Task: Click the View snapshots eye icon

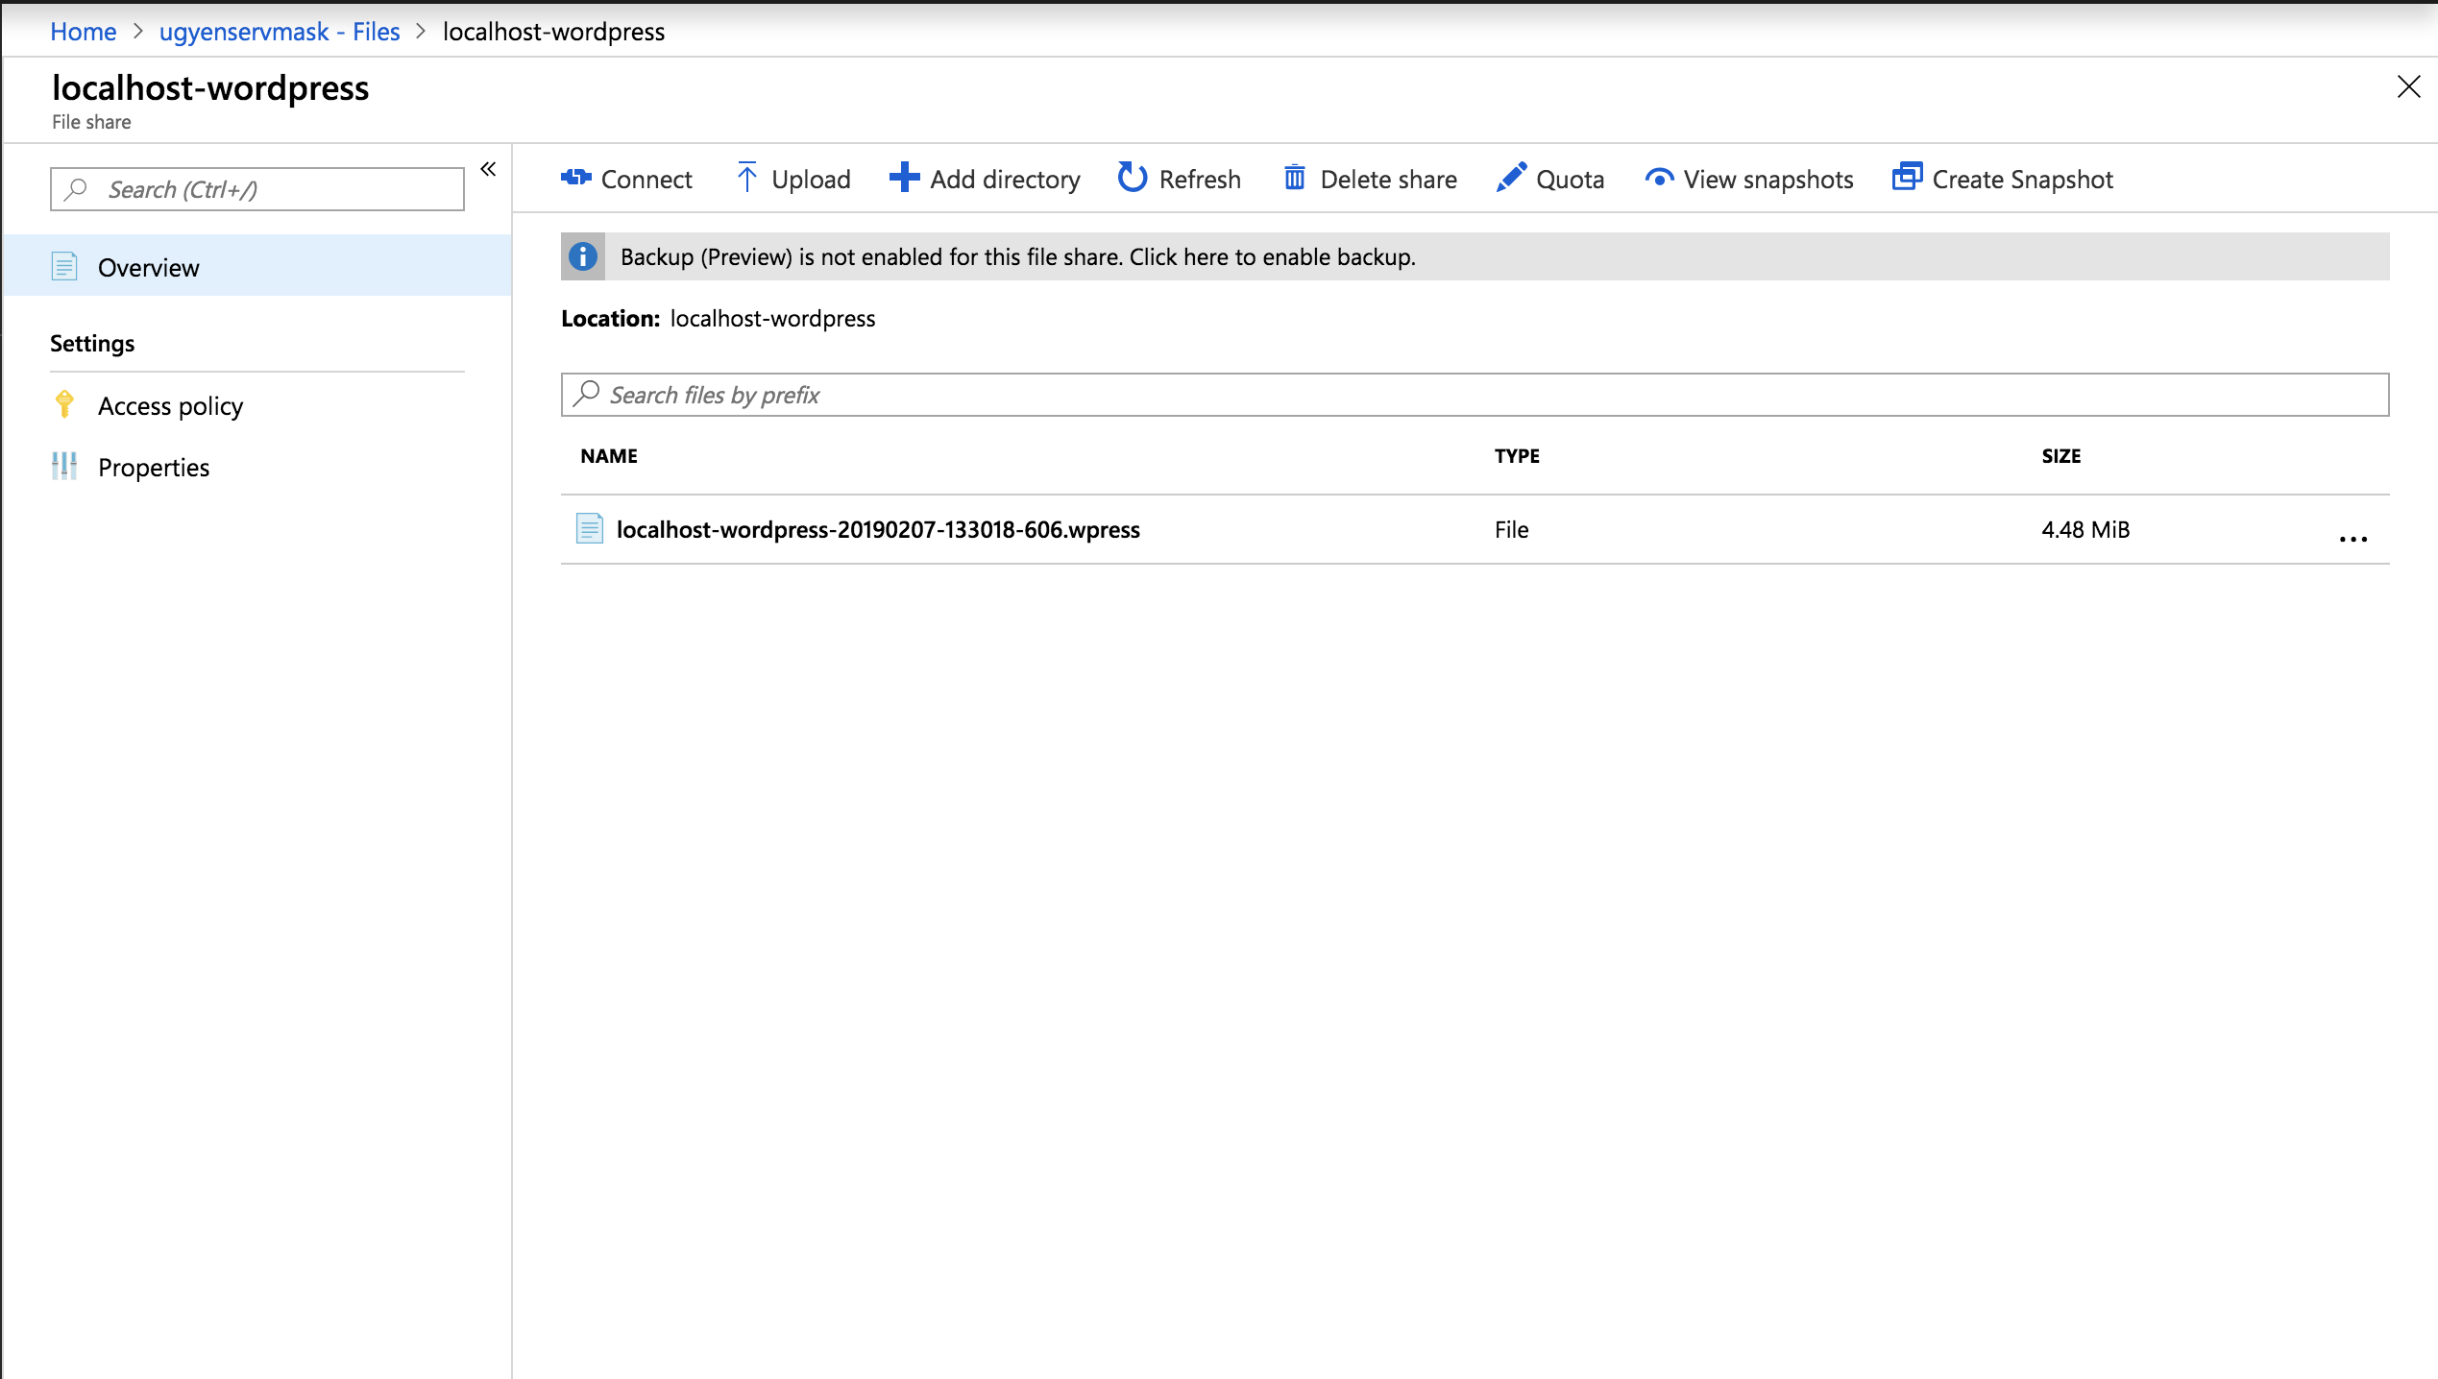Action: coord(1659,179)
